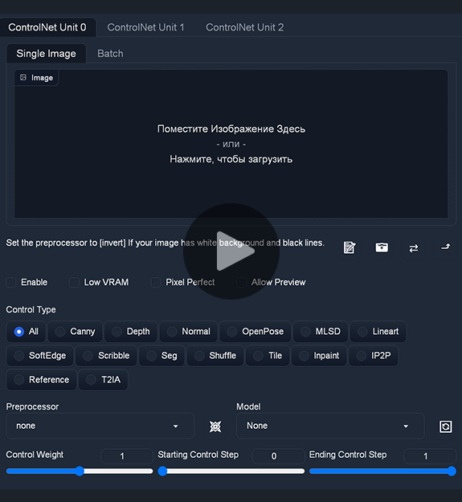Click the new canvas notepad icon
The width and height of the screenshot is (462, 502).
pos(349,247)
